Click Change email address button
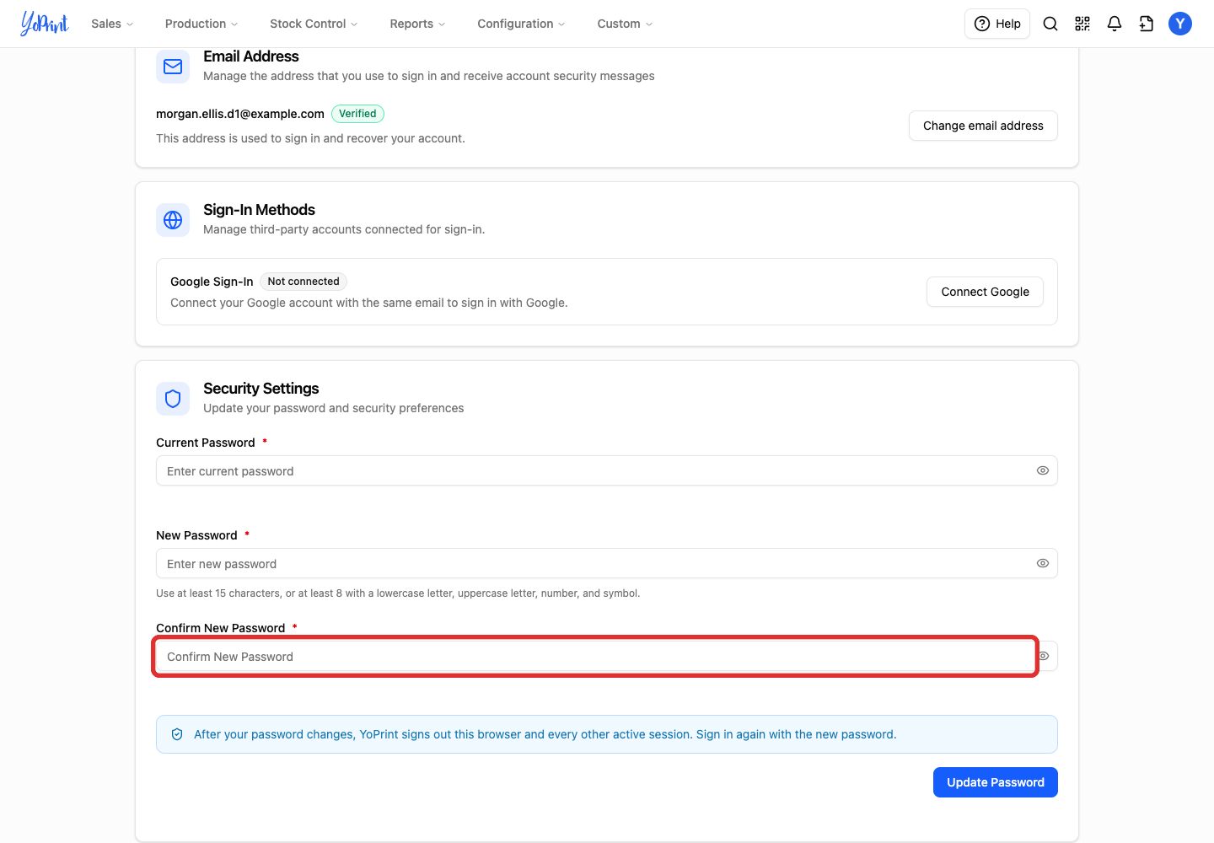The height and width of the screenshot is (843, 1214). (983, 126)
